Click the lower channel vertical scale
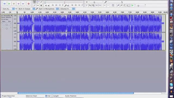Screen dimensions: 174x98 [x=15, y=41]
